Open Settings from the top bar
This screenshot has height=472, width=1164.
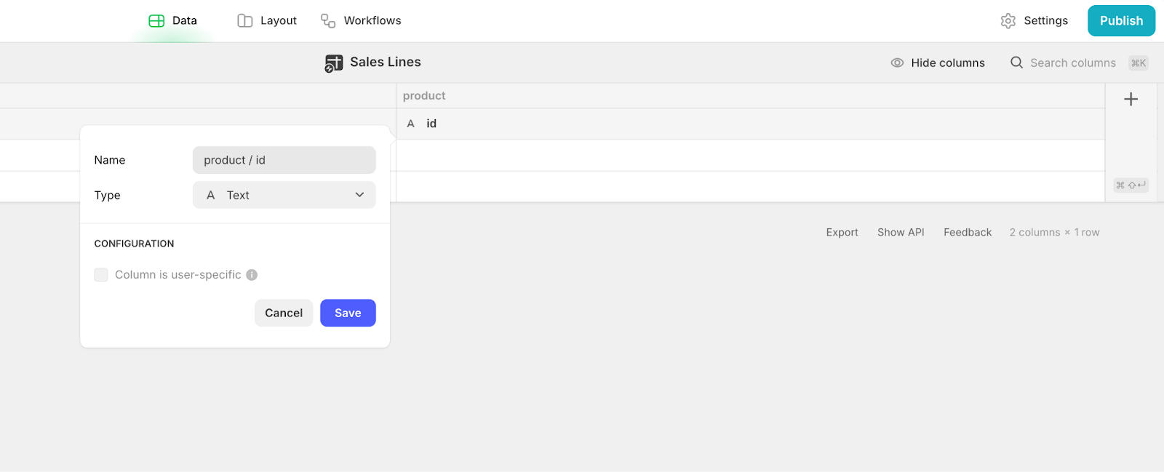tap(1034, 20)
